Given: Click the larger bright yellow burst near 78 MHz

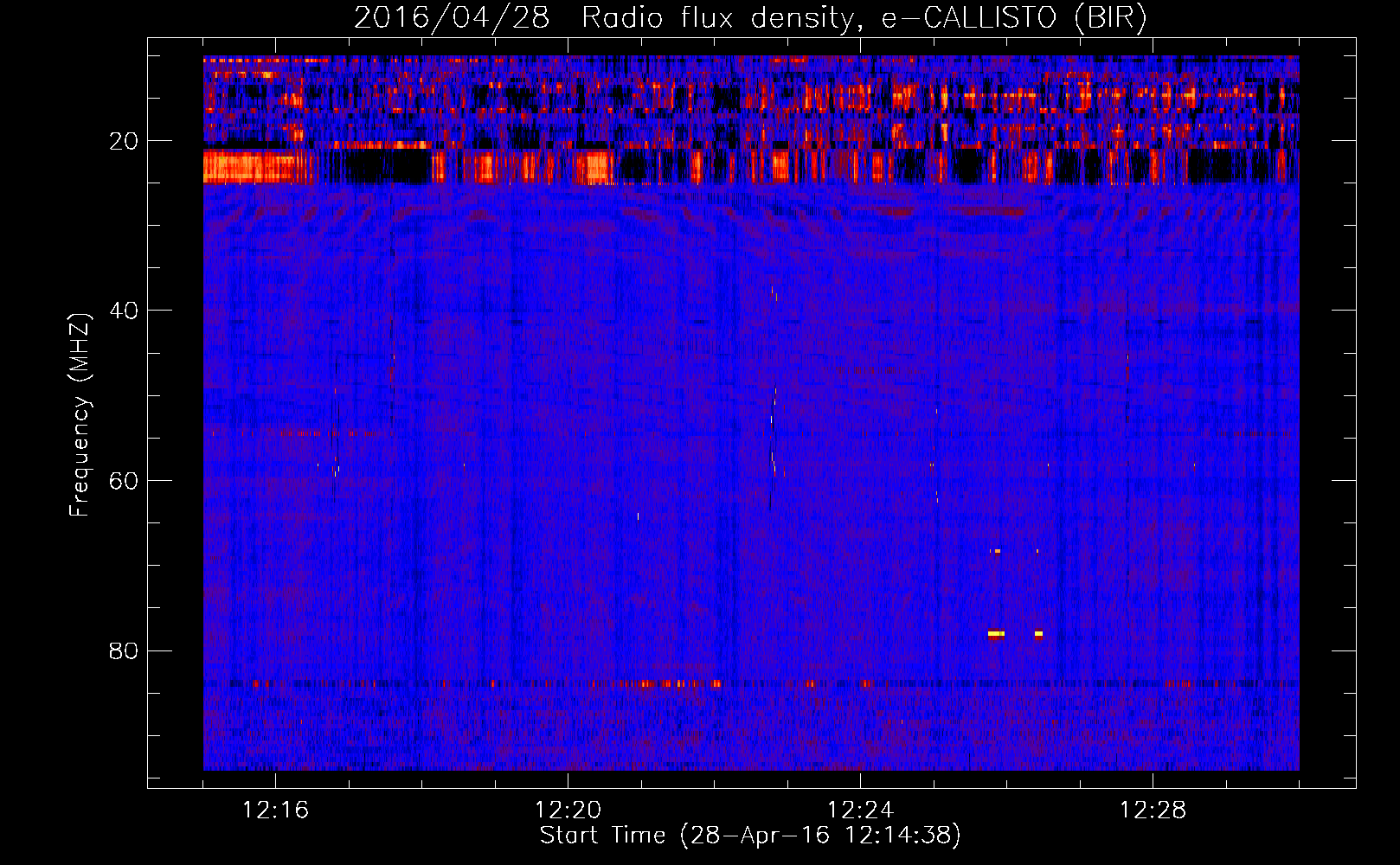Looking at the screenshot, I should point(996,634).
